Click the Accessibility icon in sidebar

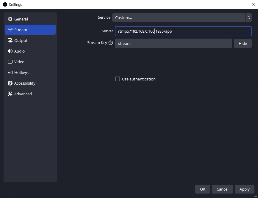tap(10, 83)
